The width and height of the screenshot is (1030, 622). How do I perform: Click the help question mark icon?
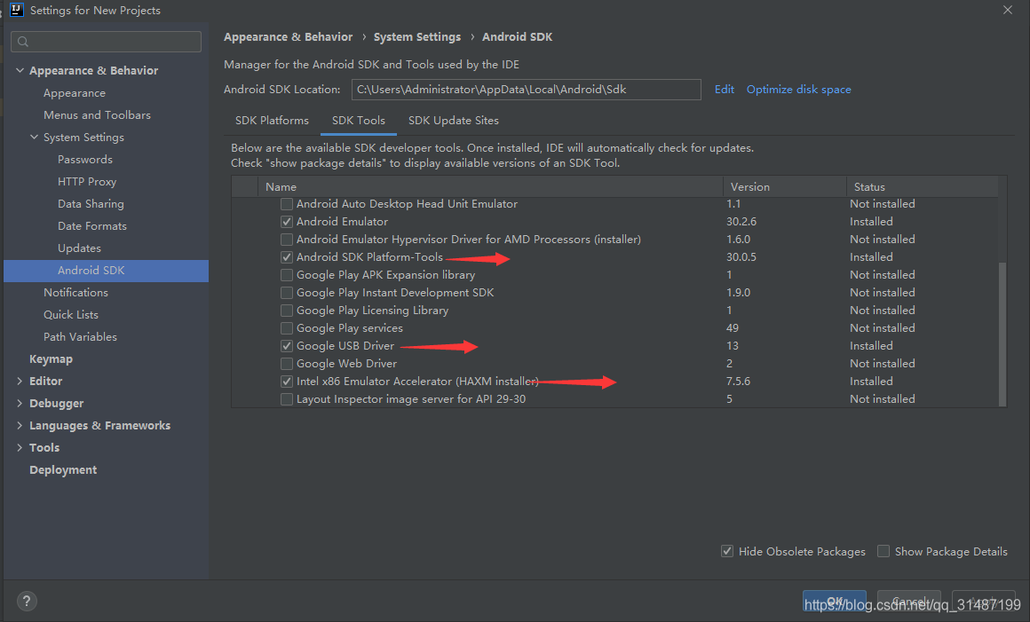27,601
